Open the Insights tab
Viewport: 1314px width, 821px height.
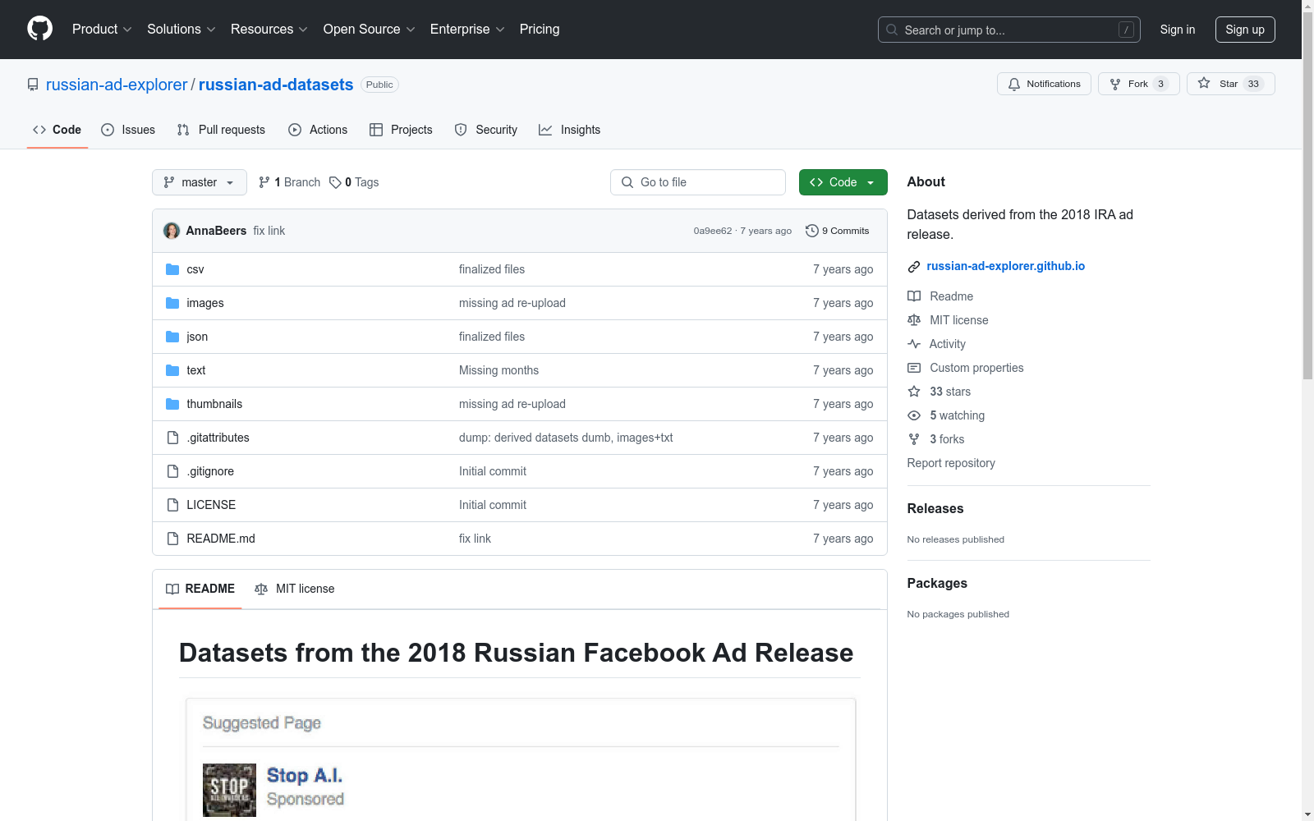[570, 130]
